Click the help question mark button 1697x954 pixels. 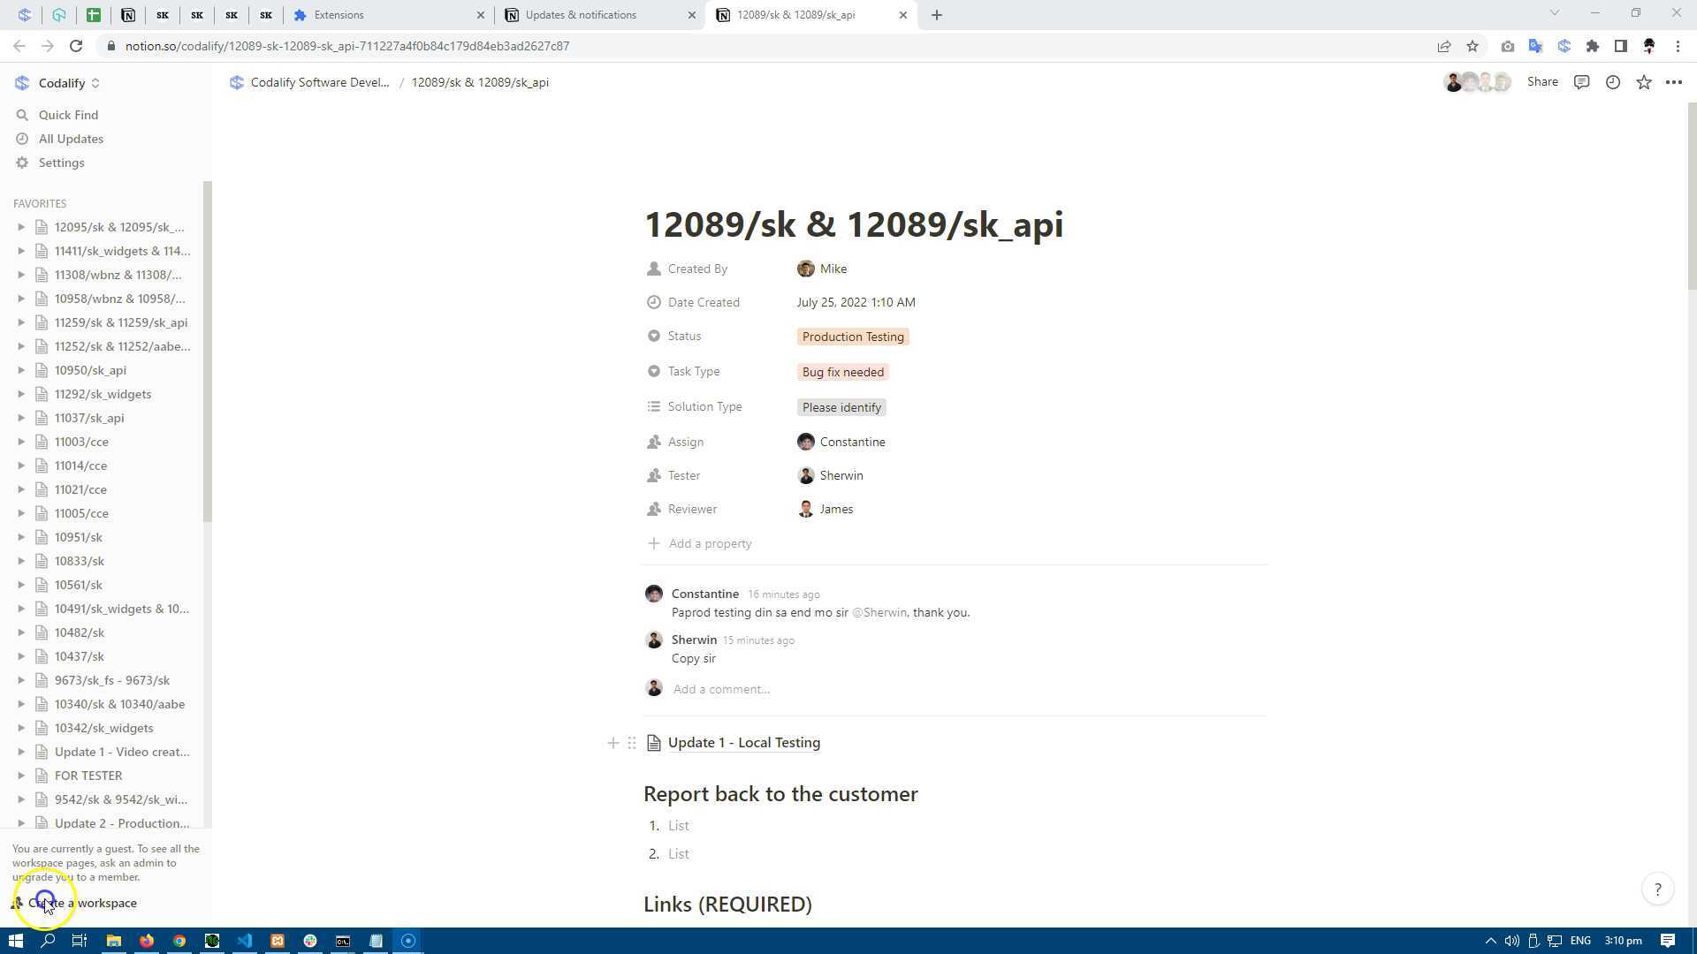coord(1658,890)
